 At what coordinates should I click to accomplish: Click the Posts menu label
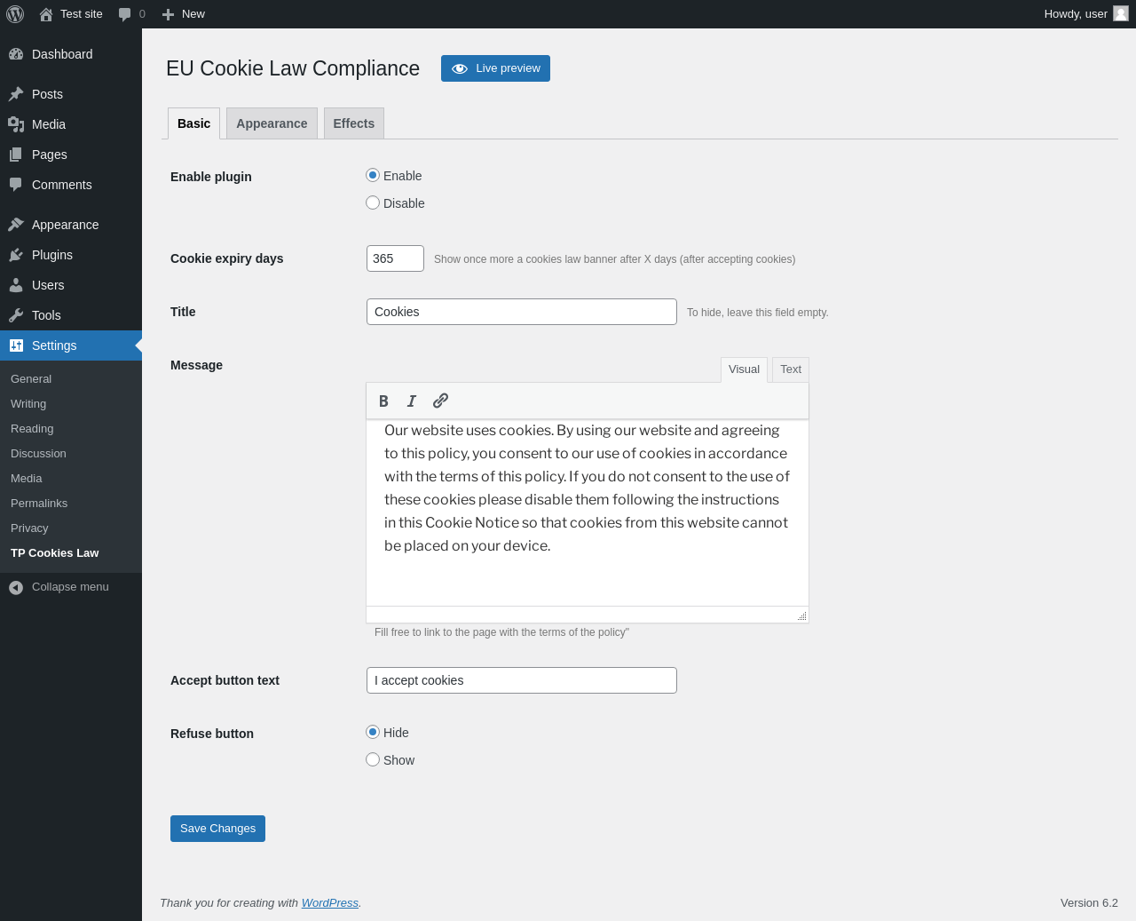click(x=47, y=94)
